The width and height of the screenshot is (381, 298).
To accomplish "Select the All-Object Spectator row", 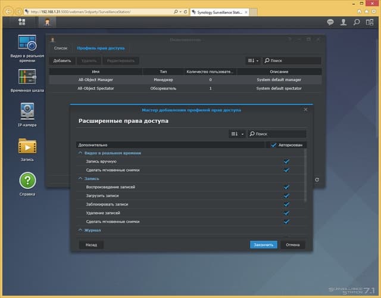I will 185,88.
